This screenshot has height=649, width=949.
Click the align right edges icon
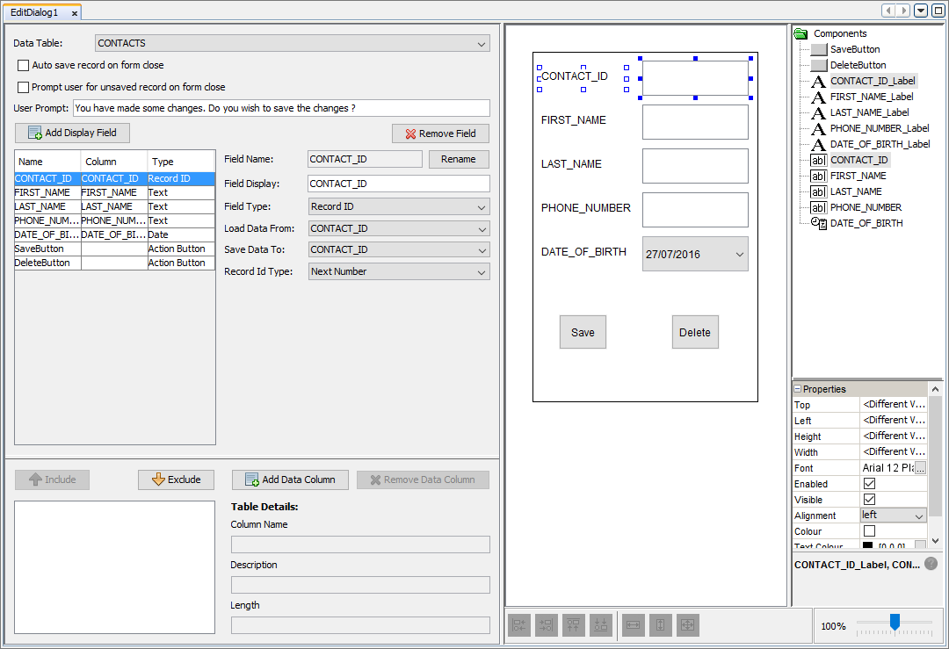click(x=546, y=624)
